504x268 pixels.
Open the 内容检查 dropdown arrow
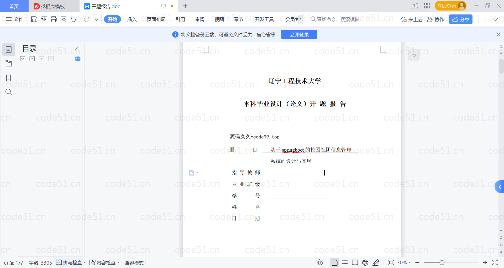tap(118, 262)
